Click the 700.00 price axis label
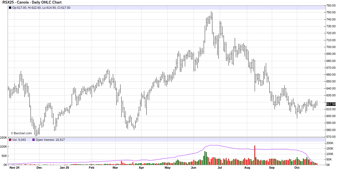337x176 pixels. (x=331, y=47)
